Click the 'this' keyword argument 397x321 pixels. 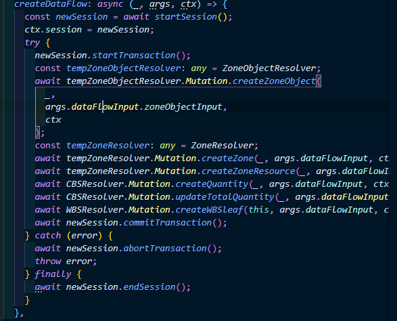pyautogui.click(x=259, y=210)
